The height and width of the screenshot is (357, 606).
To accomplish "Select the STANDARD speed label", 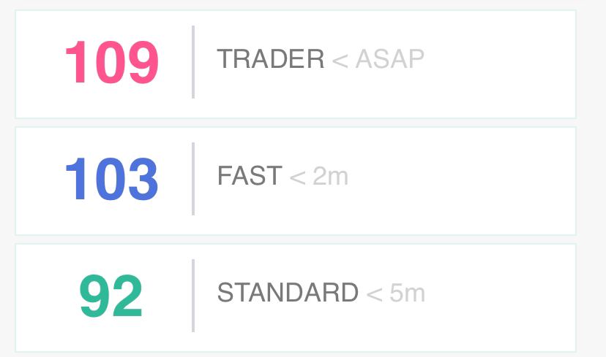I will point(288,293).
